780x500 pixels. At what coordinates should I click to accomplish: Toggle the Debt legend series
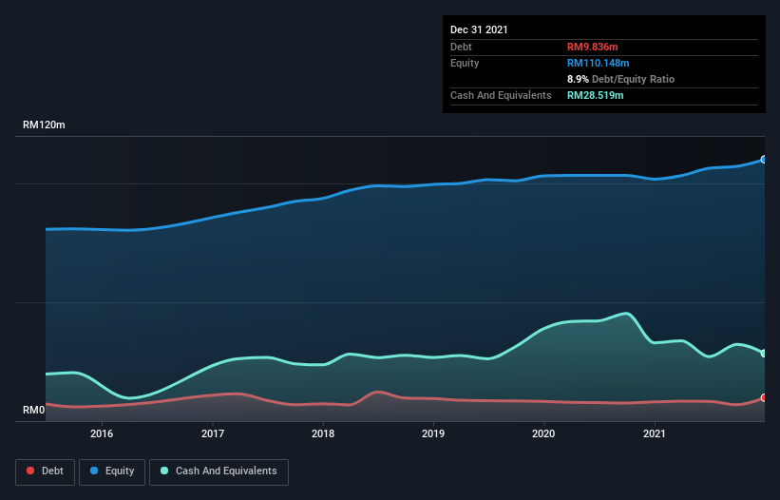point(45,471)
